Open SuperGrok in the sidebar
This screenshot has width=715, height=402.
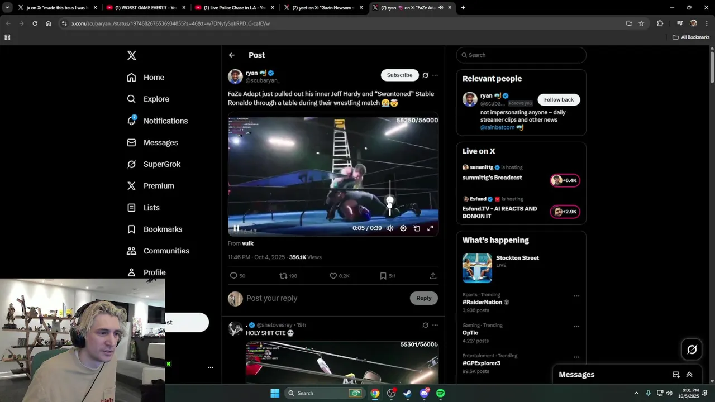[154, 164]
